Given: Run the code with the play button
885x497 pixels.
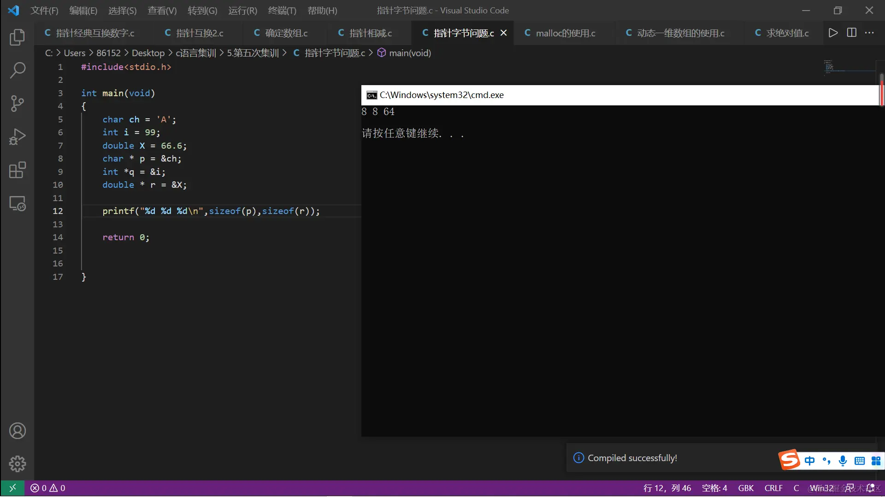Looking at the screenshot, I should click(833, 33).
